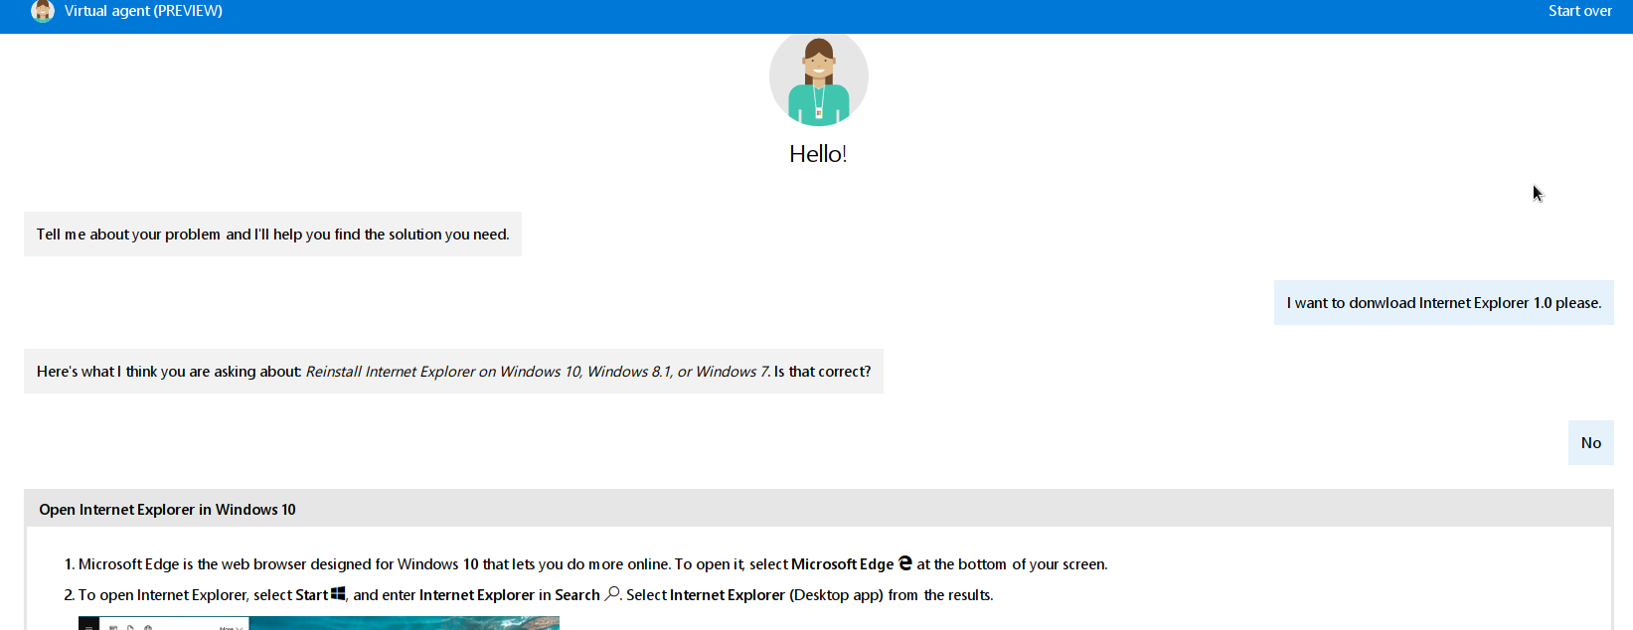
Task: Click the step 1 Microsoft Edge instruction text
Action: pyautogui.click(x=592, y=564)
